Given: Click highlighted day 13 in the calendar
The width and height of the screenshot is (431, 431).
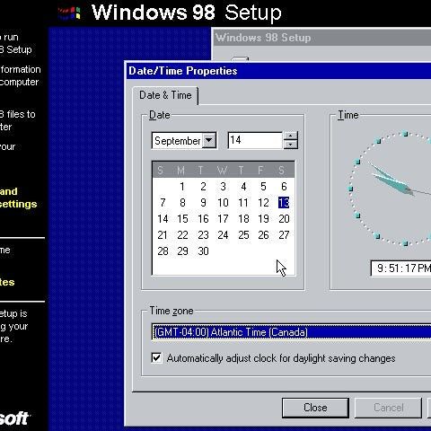Looking at the screenshot, I should (284, 203).
